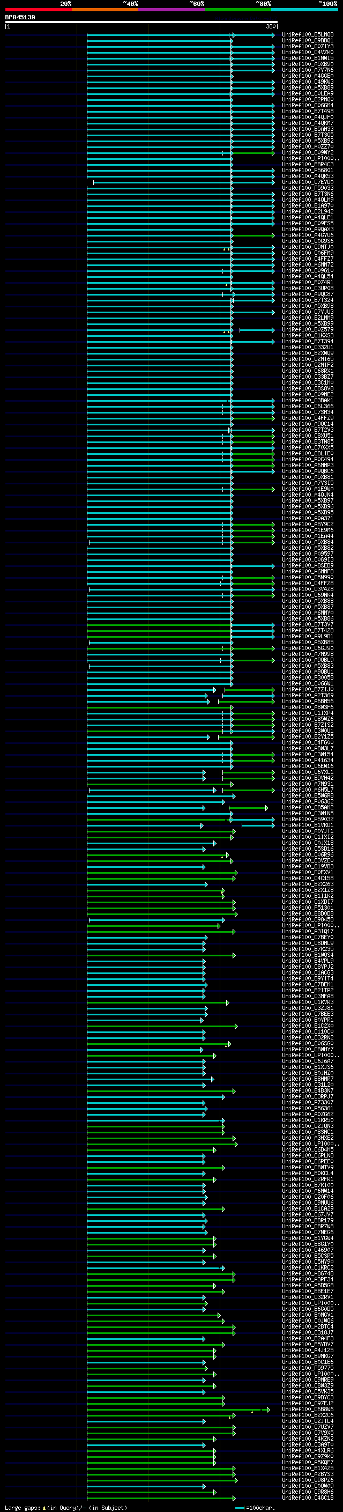This screenshot has height=1512, width=343.
Task: Select hit label UniRef100_A4GYU6
Action: [x=308, y=235]
